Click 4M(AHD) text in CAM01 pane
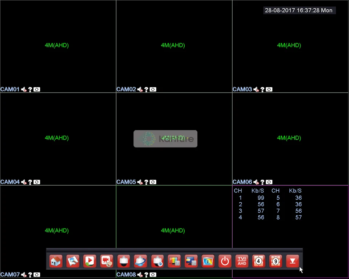The width and height of the screenshot is (349, 279). coord(57,45)
